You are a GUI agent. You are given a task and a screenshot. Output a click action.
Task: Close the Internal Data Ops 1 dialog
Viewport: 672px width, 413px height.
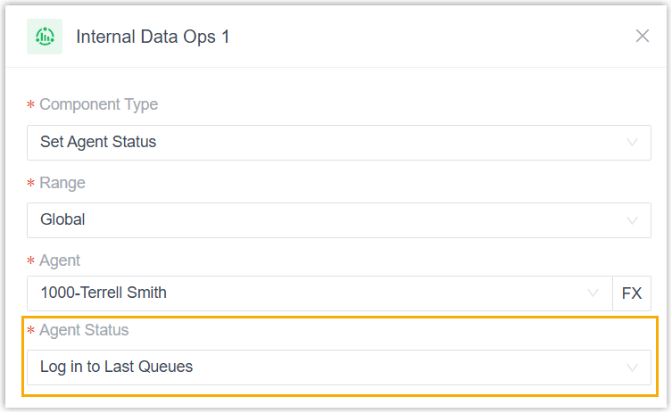(x=642, y=36)
